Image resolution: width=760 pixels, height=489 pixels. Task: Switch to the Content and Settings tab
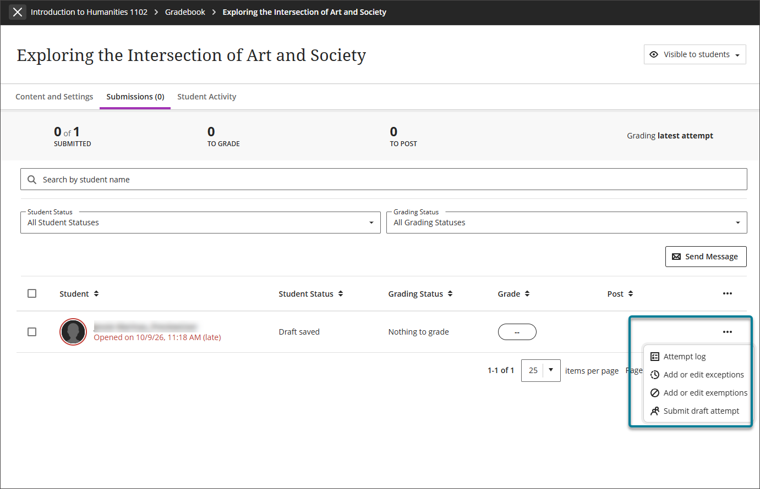54,97
